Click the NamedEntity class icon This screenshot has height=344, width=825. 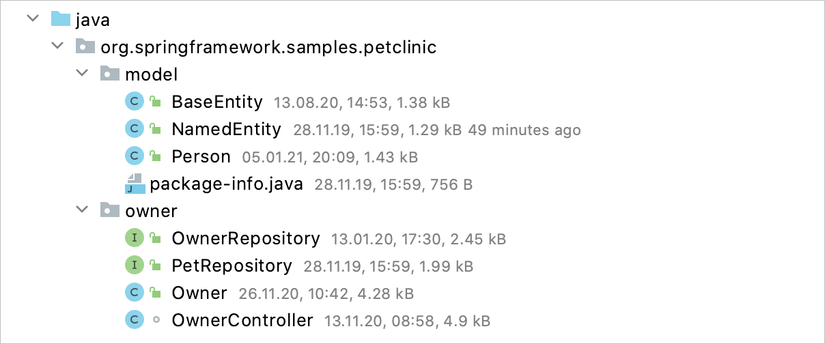coord(135,129)
